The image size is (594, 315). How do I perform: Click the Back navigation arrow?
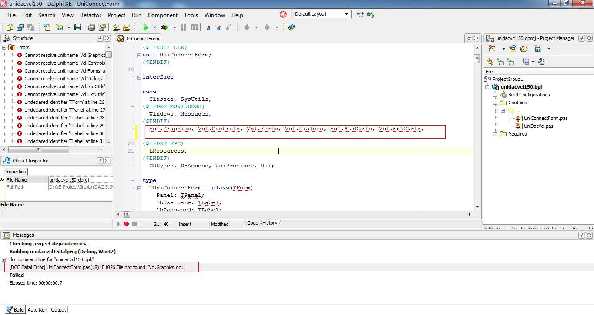pos(247,27)
